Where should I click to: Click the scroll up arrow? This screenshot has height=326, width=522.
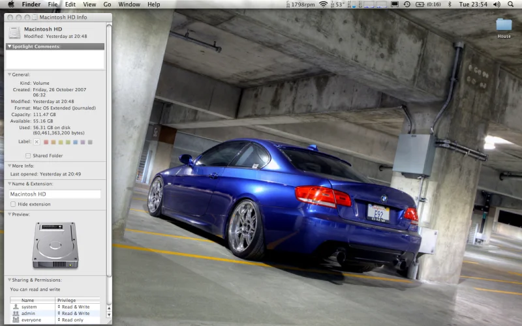point(109,308)
